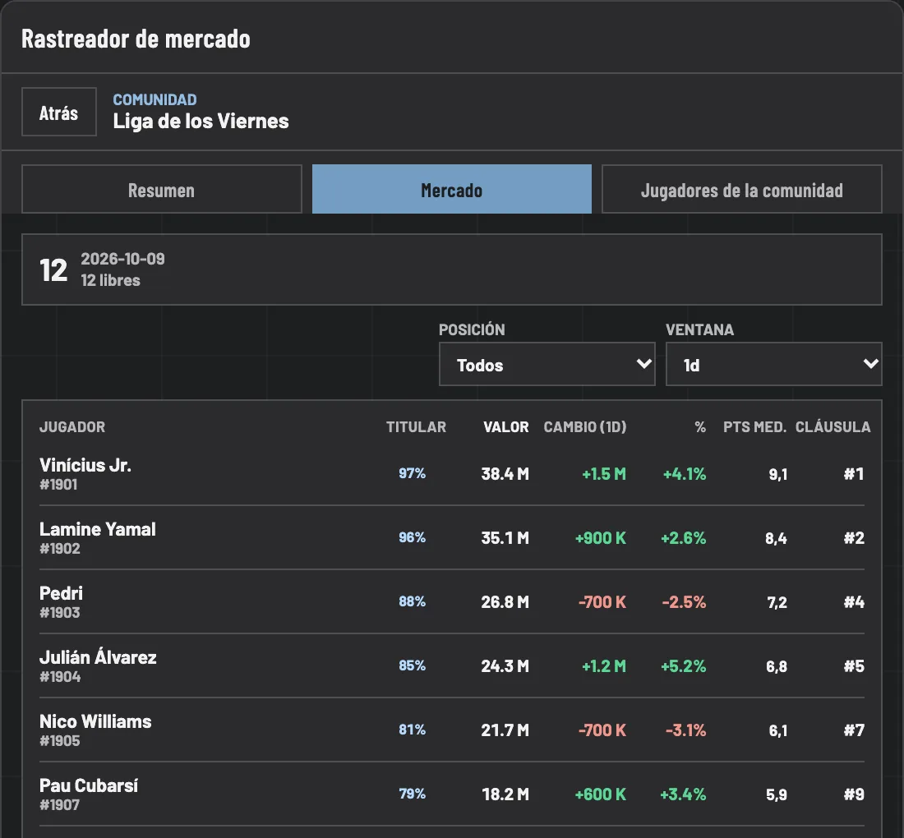Click the 79% titular value
Viewport: 904px width, 838px height.
(412, 793)
